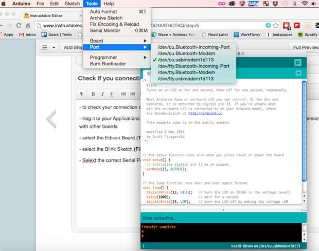Insert numbered list in editor
Viewport: 319px width, 251px height.
[x=133, y=94]
